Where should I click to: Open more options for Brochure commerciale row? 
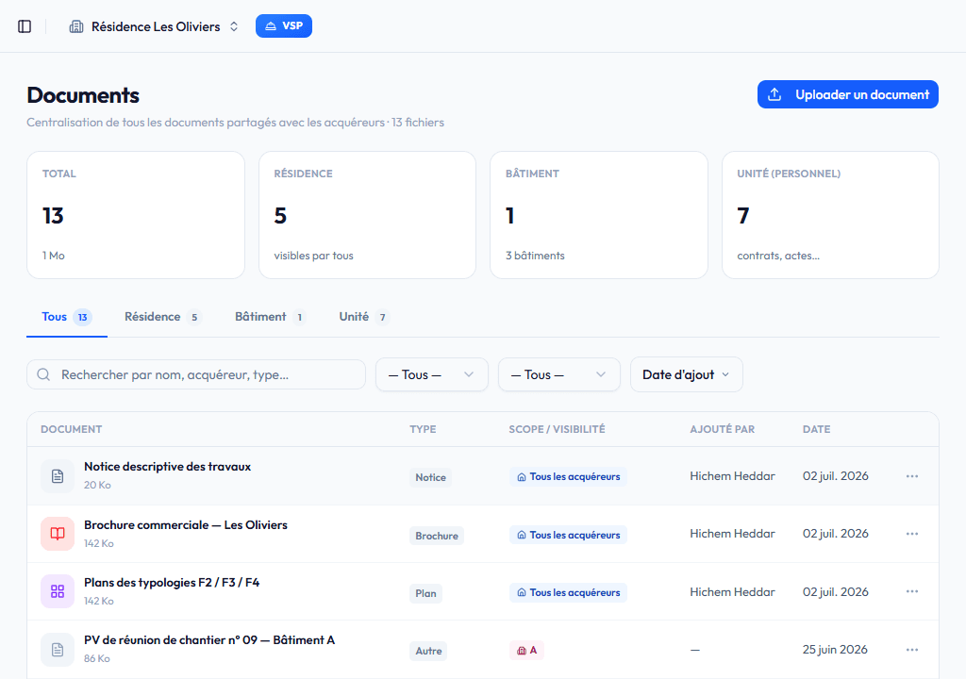[912, 534]
